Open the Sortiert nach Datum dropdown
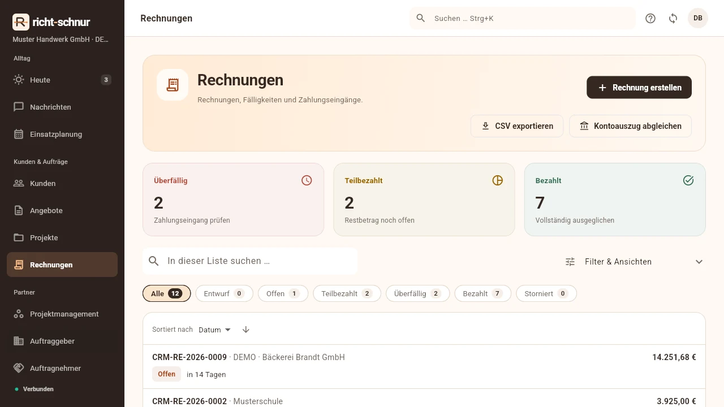This screenshot has width=724, height=407. 215,330
